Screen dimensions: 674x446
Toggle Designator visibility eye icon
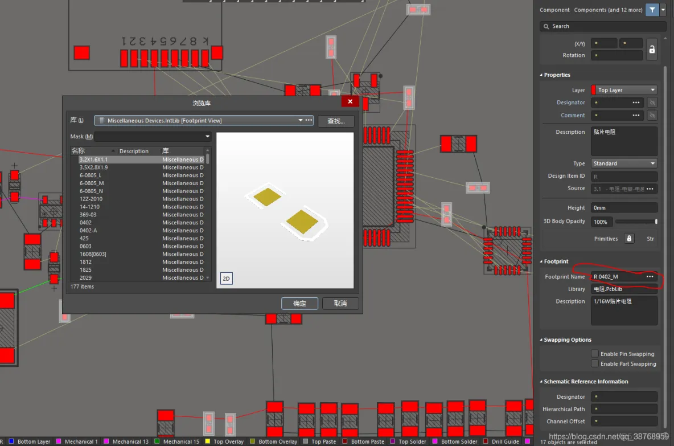(652, 103)
